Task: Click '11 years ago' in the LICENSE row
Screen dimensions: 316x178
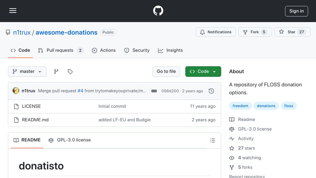Action: [202, 106]
